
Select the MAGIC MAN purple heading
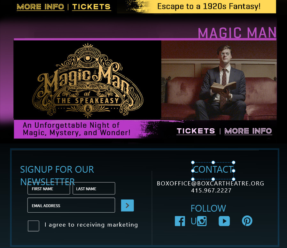coord(237,33)
